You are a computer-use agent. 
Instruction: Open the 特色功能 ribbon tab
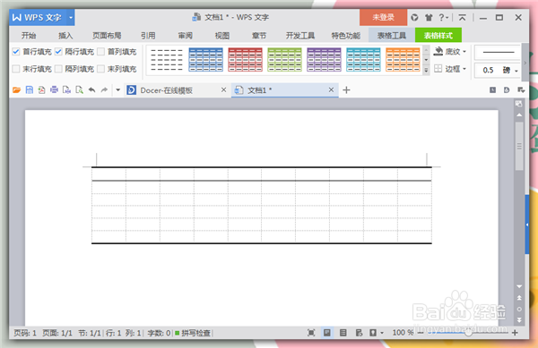point(346,35)
